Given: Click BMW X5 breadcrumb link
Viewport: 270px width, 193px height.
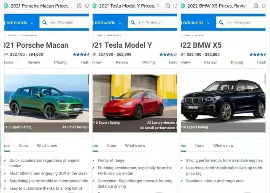Looking at the screenshot, I should (x=200, y=35).
